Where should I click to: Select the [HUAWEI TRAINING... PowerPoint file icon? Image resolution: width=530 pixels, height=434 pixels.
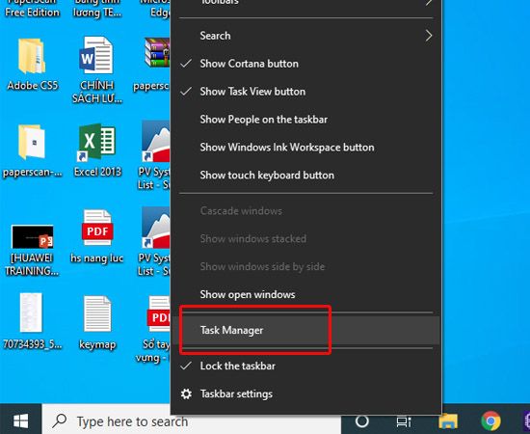[33, 236]
